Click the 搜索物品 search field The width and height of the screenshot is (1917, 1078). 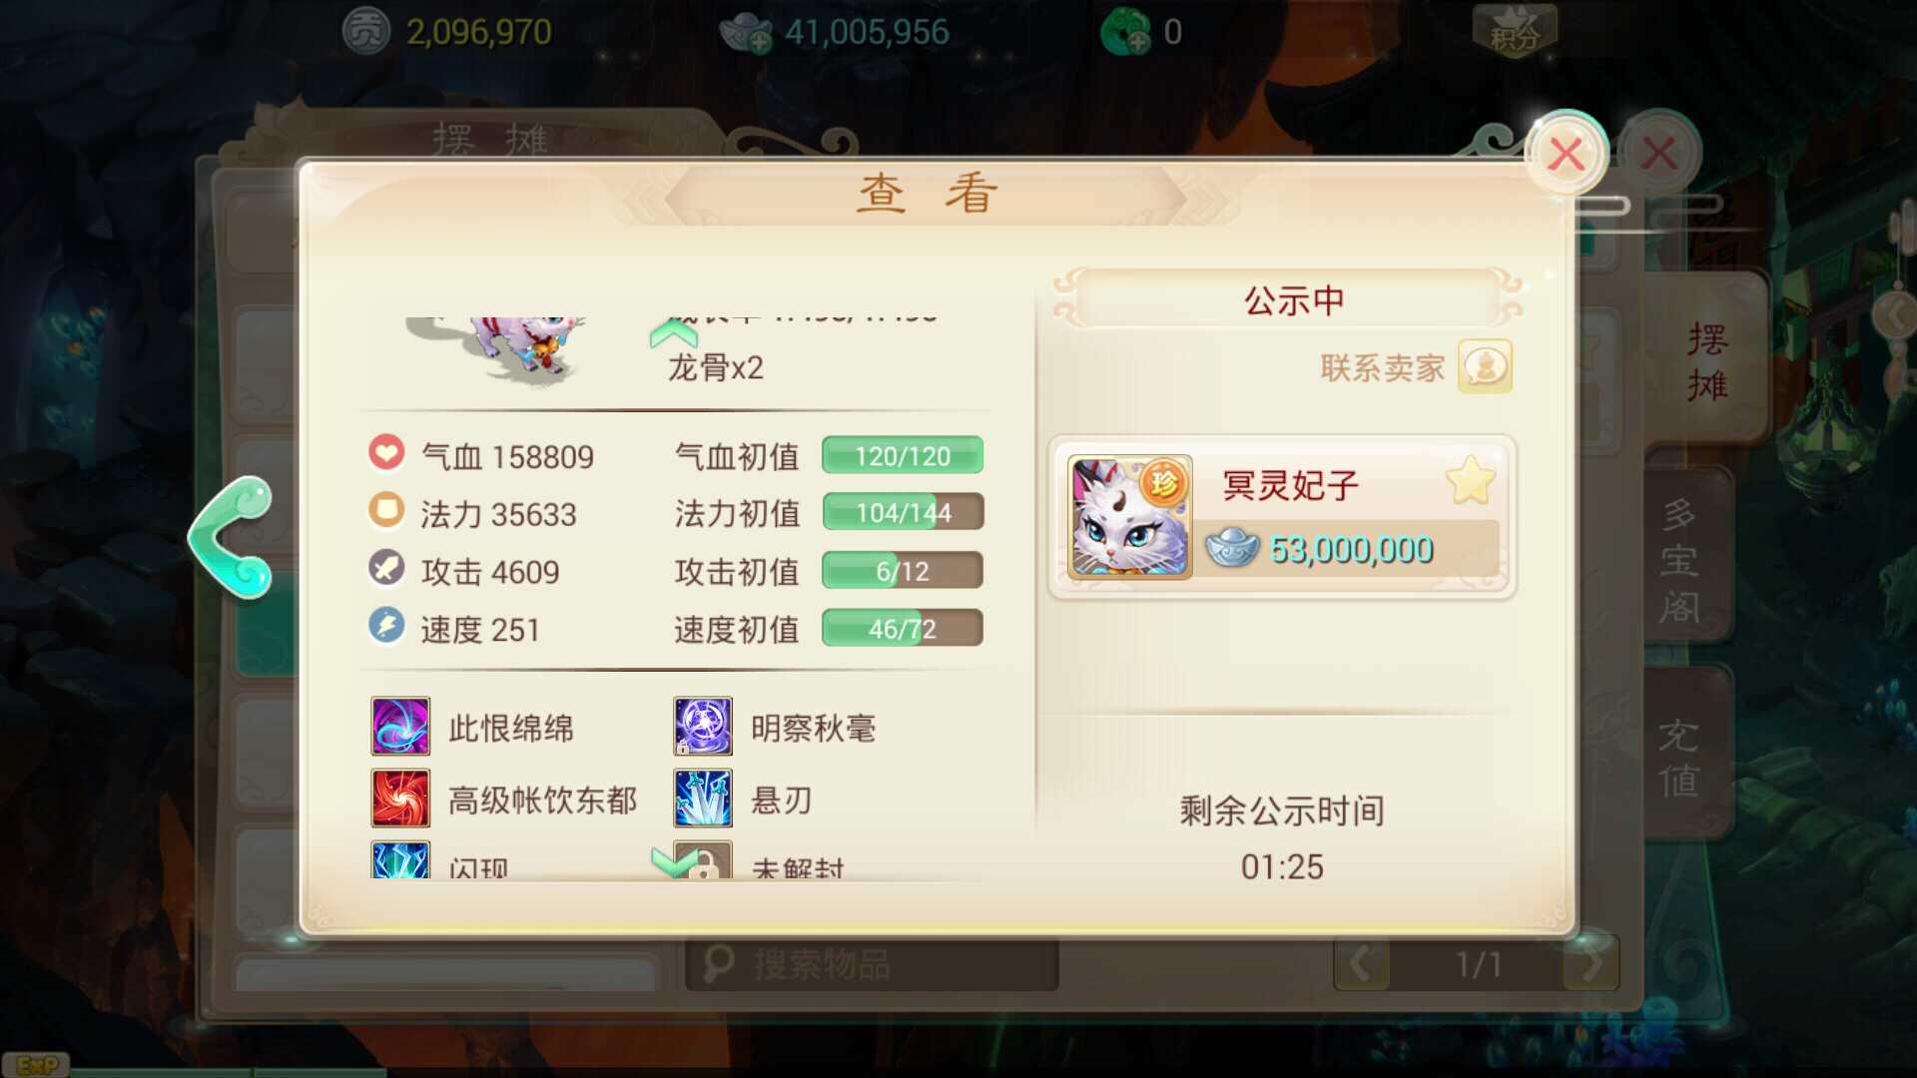(x=872, y=964)
